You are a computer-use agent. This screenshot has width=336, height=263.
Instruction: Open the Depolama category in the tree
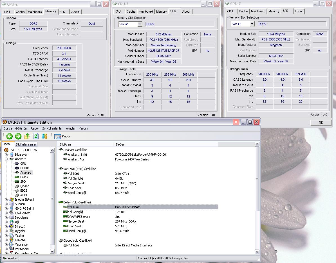21,217
